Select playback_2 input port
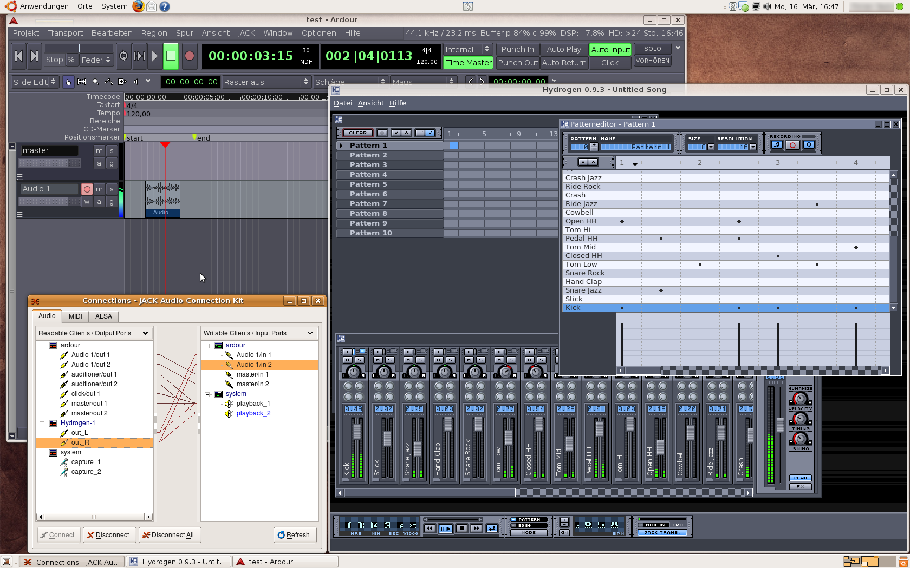910x568 pixels. pyautogui.click(x=253, y=413)
